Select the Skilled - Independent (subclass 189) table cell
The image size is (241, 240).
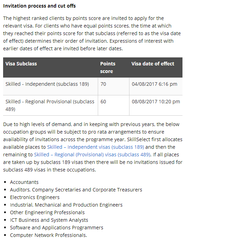47,84
